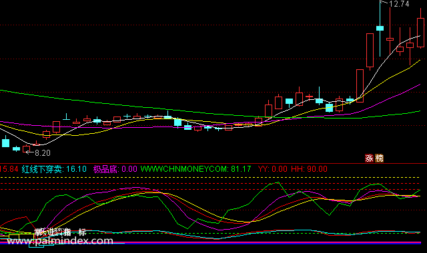Click the cyan cross doji above the early candles
427x253 pixels.
[x=66, y=117]
